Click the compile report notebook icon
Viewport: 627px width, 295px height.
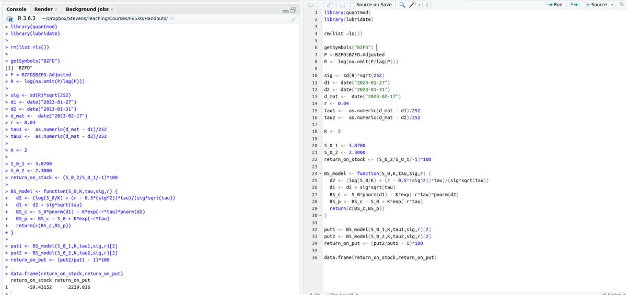(x=429, y=5)
